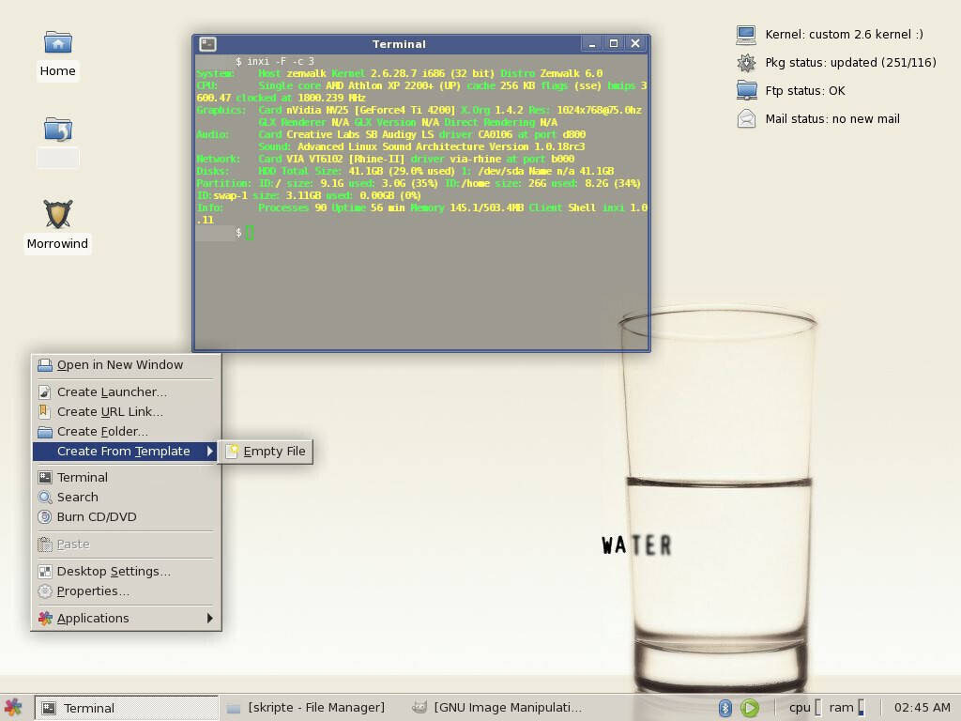Select the Search magnifier icon in context menu

coord(43,497)
